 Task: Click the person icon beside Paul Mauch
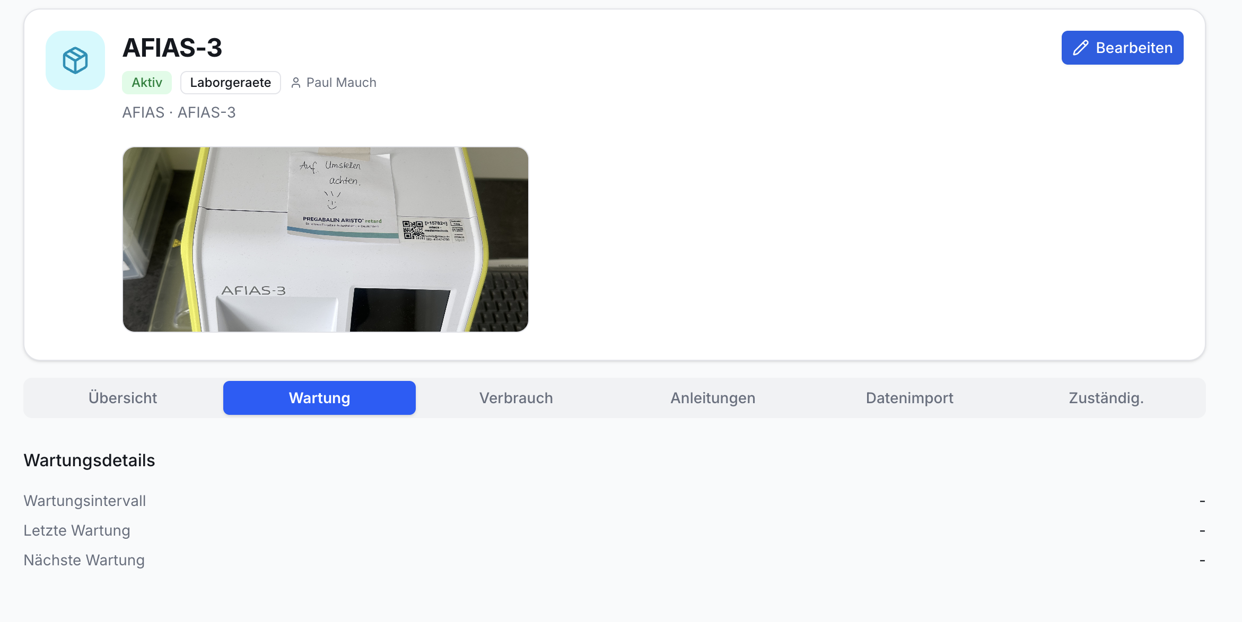click(x=296, y=83)
